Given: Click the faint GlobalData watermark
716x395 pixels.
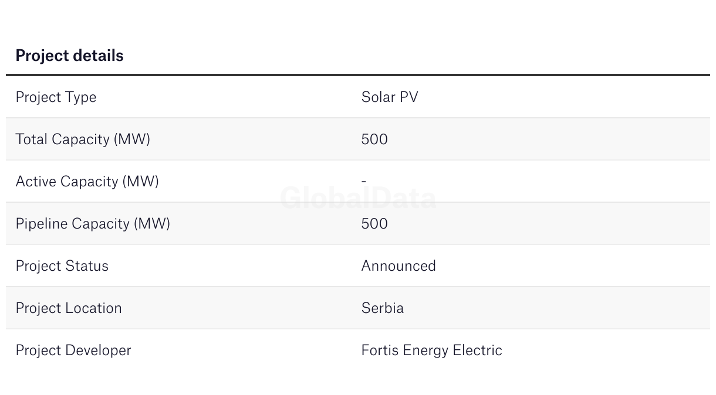Looking at the screenshot, I should (358, 199).
